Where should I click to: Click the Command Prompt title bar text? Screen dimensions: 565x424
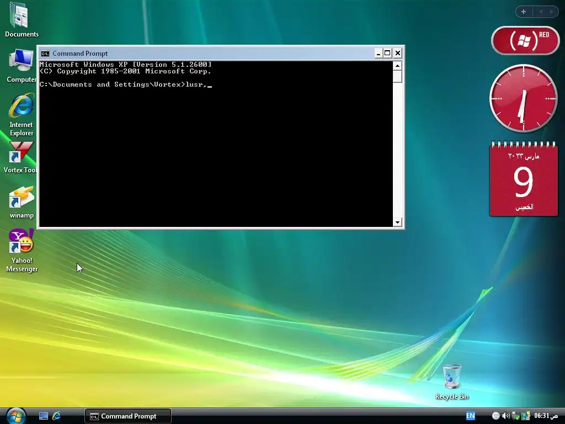(80, 54)
